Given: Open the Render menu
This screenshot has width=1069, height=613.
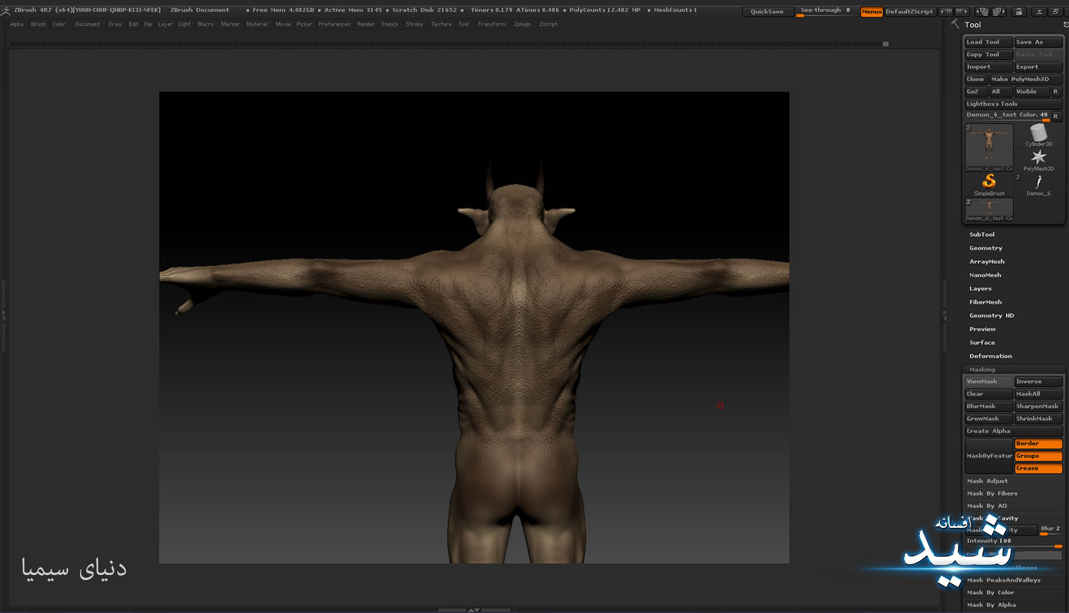Looking at the screenshot, I should pyautogui.click(x=365, y=24).
